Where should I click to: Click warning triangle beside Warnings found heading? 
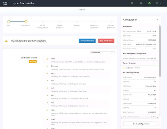point(6,41)
